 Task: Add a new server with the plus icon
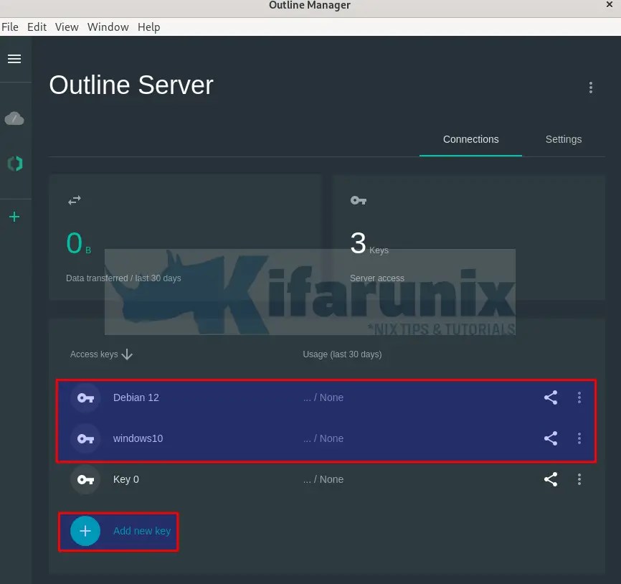click(x=15, y=217)
